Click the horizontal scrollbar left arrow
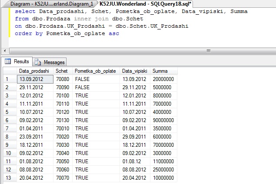276x184 pixels. pos(5,51)
